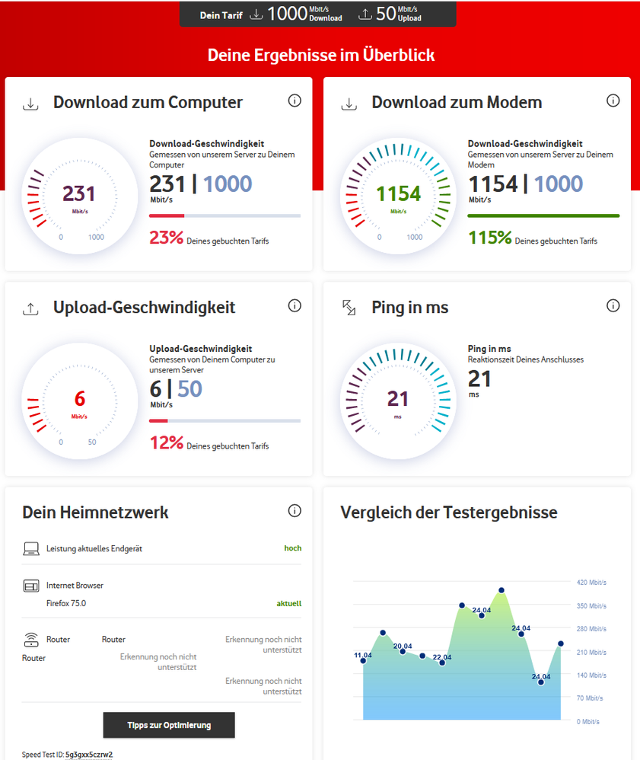This screenshot has height=760, width=640.
Task: Click the red 23% download progress bar
Action: click(167, 216)
